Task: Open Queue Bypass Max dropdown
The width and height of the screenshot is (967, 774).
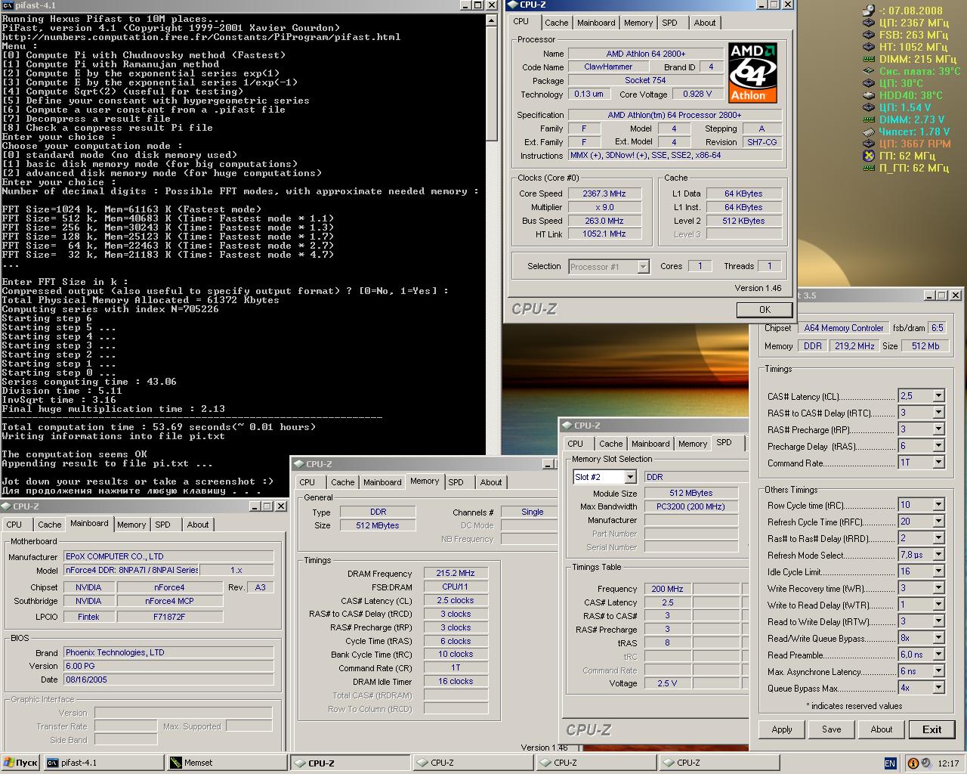Action: tap(938, 688)
